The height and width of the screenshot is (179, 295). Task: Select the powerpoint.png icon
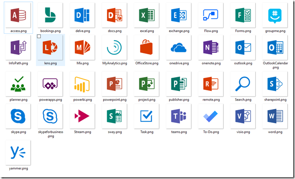(x=115, y=84)
